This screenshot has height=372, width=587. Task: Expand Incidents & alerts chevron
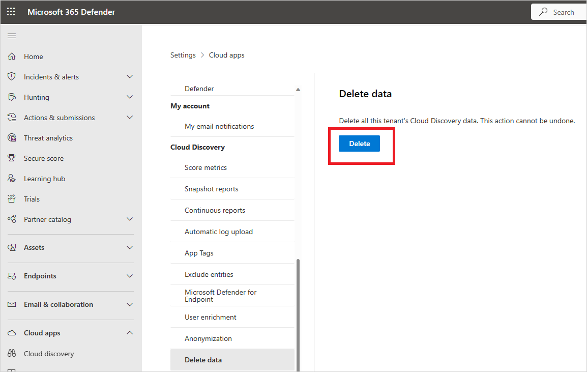click(130, 77)
